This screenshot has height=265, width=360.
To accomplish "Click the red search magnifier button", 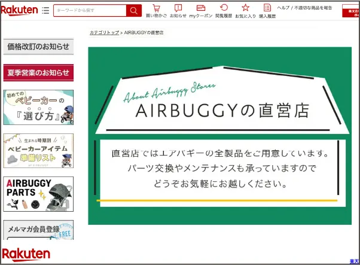I will tap(133, 10).
